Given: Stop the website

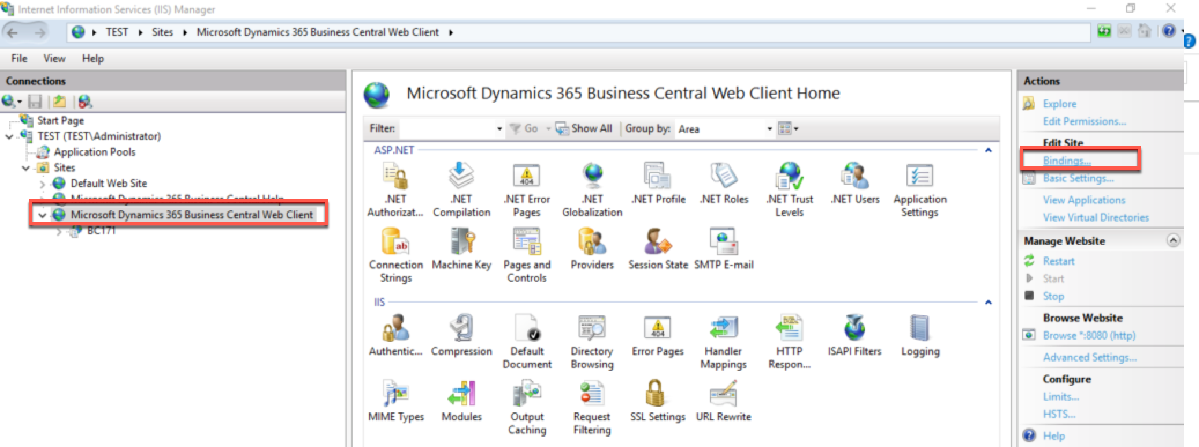Looking at the screenshot, I should click(1053, 296).
